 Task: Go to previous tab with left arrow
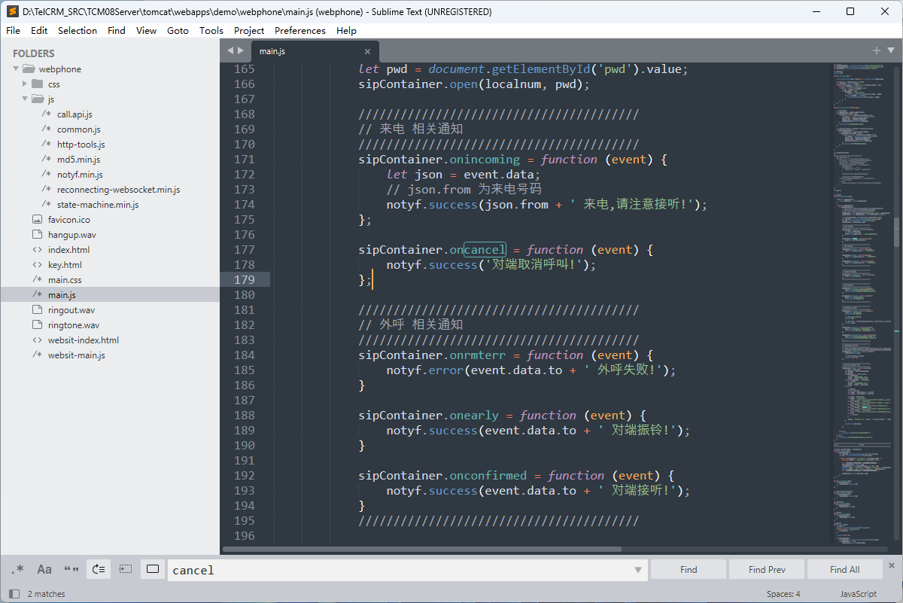[x=230, y=50]
